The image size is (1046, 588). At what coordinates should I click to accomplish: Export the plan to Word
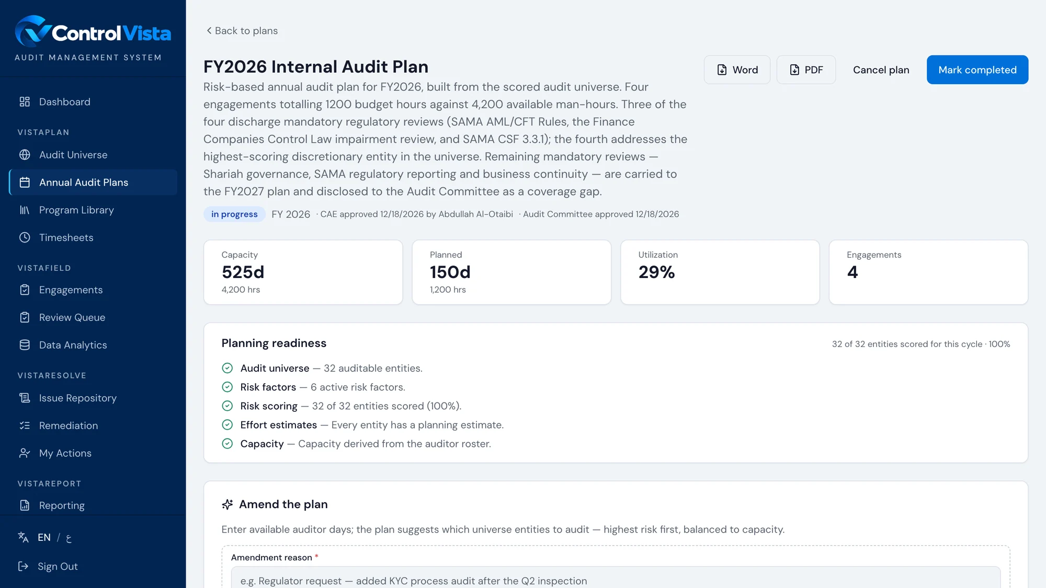737,70
